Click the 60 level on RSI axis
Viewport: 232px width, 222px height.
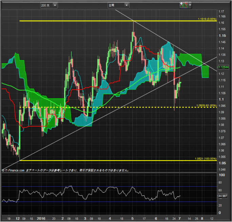[x=220, y=190]
